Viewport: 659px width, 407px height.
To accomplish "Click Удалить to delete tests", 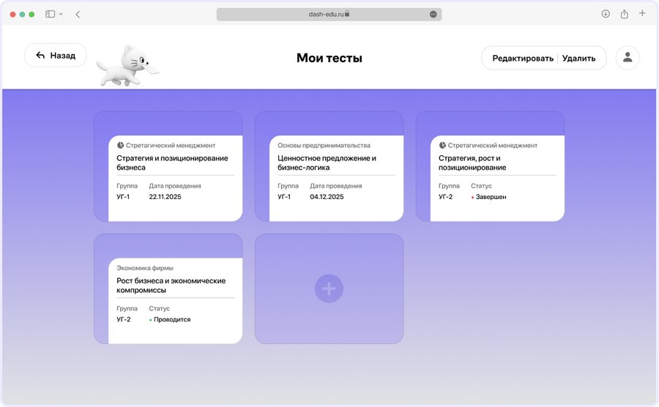I will (578, 59).
